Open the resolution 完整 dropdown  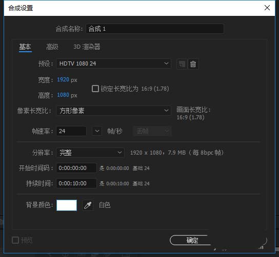click(90, 153)
